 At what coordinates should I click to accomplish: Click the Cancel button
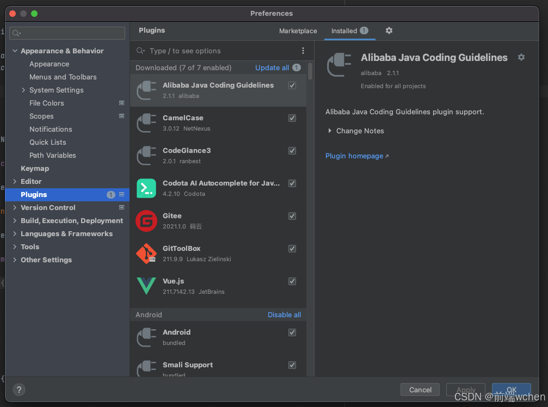[420, 390]
